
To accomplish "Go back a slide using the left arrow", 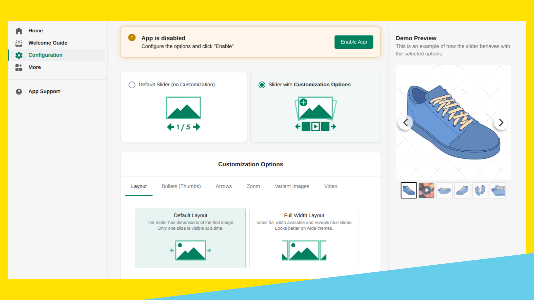I will pyautogui.click(x=406, y=122).
